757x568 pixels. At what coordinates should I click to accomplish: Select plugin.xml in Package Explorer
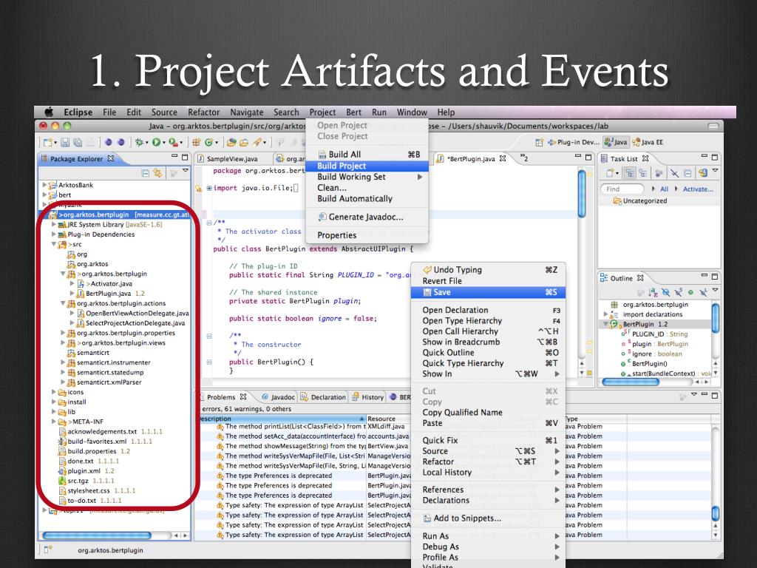pos(86,471)
